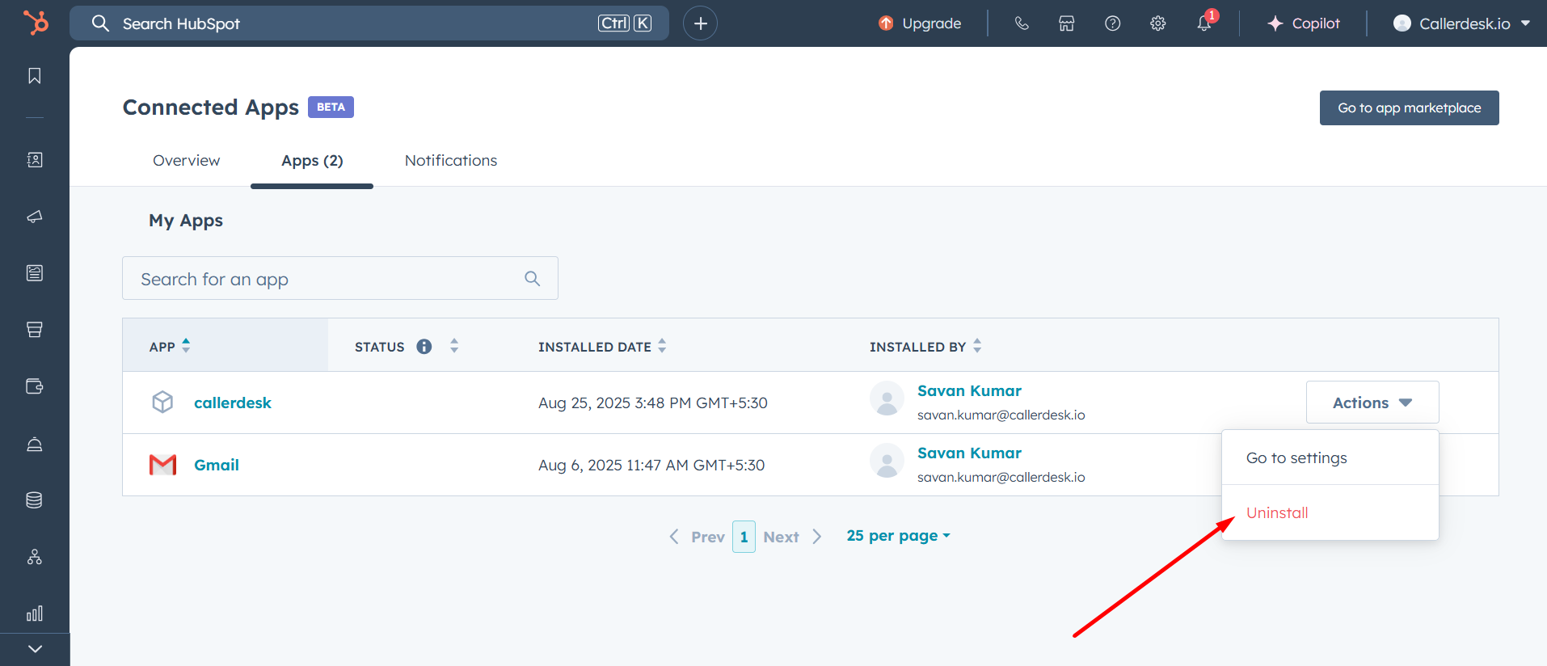
Task: Open Bookmarks in the sidebar
Action: point(35,76)
